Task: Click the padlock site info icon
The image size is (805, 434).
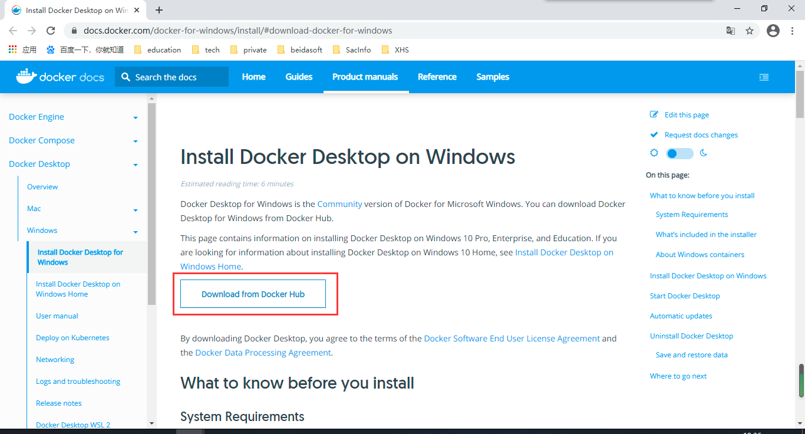Action: point(74,31)
